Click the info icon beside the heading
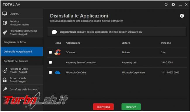The width and height of the screenshot is (190, 112). click(182, 16)
